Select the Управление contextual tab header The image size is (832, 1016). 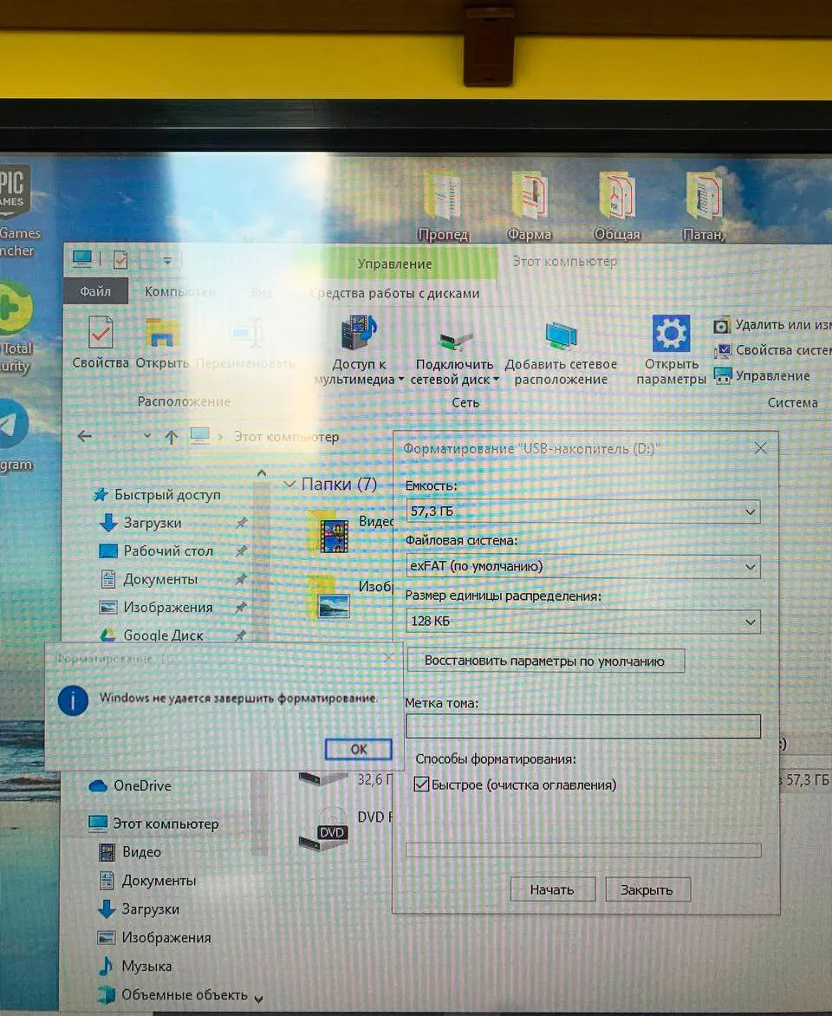pos(394,264)
